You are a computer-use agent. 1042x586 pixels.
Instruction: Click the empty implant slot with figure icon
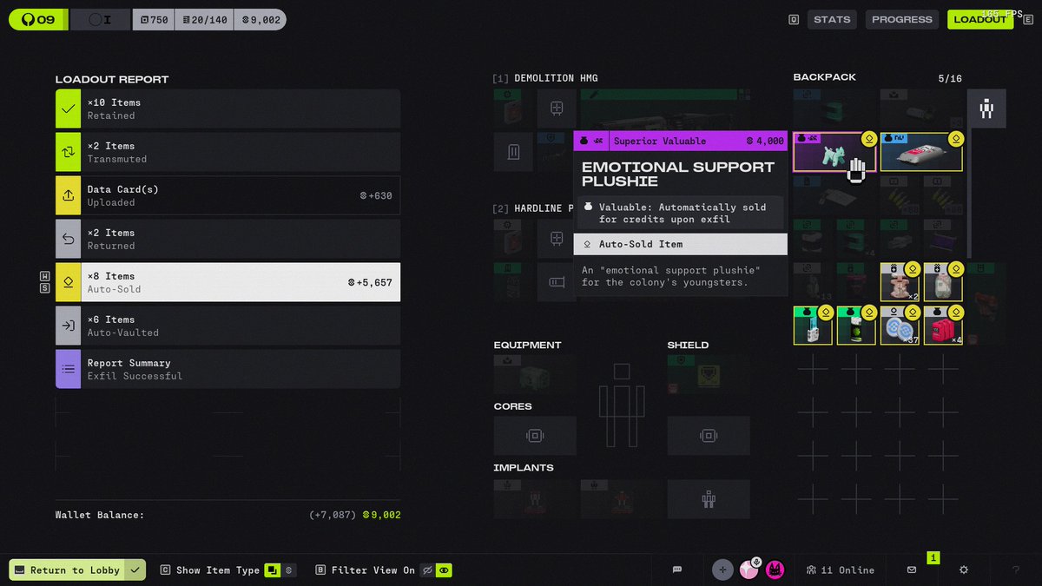pyautogui.click(x=709, y=499)
